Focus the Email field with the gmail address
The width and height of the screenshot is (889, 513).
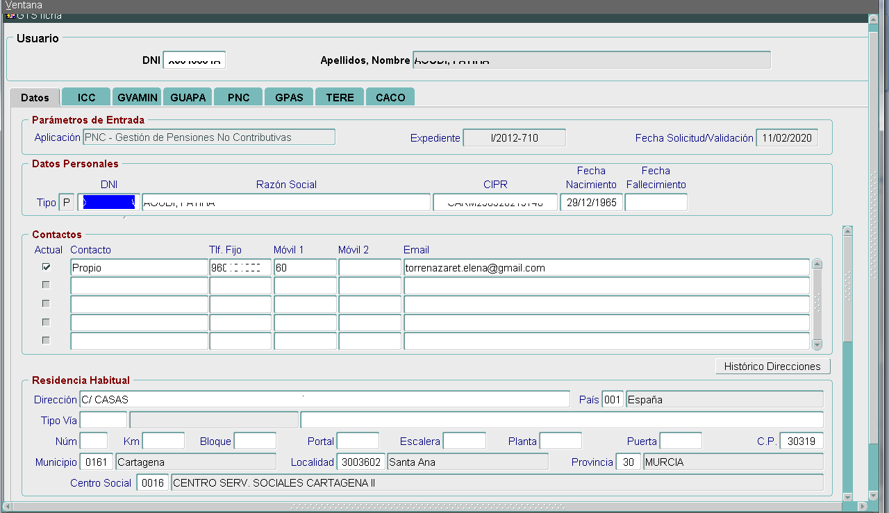pyautogui.click(x=606, y=267)
